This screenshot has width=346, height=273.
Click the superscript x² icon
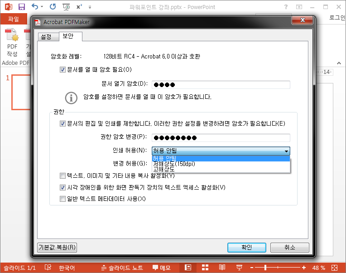pos(79,7)
